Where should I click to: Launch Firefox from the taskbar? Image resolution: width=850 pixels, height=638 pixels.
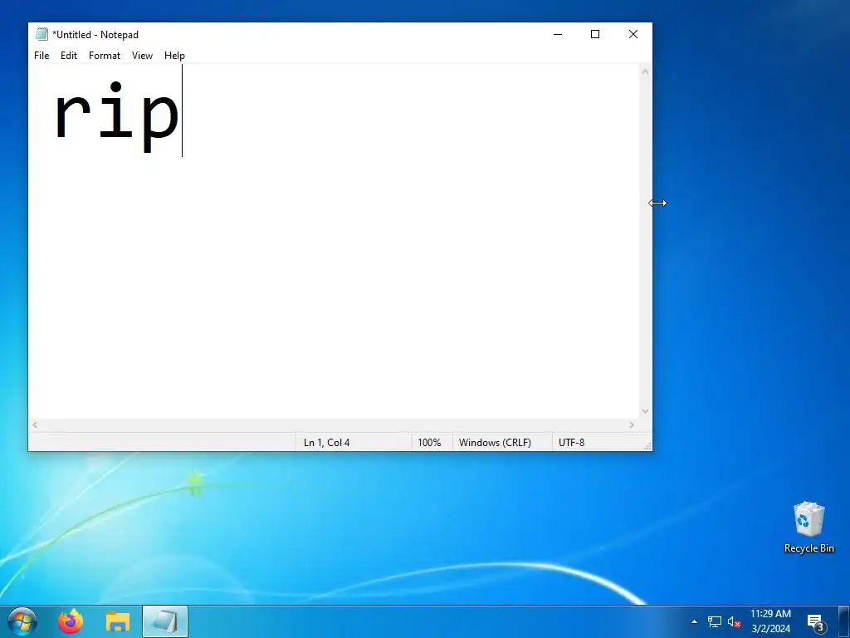71,621
